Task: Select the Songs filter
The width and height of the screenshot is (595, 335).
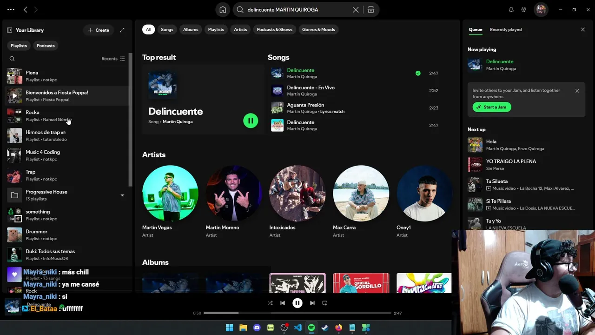Action: (167, 29)
